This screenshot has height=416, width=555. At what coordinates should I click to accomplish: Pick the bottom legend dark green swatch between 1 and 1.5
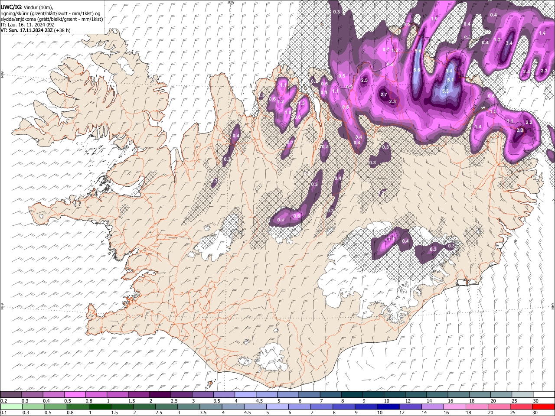point(100,406)
